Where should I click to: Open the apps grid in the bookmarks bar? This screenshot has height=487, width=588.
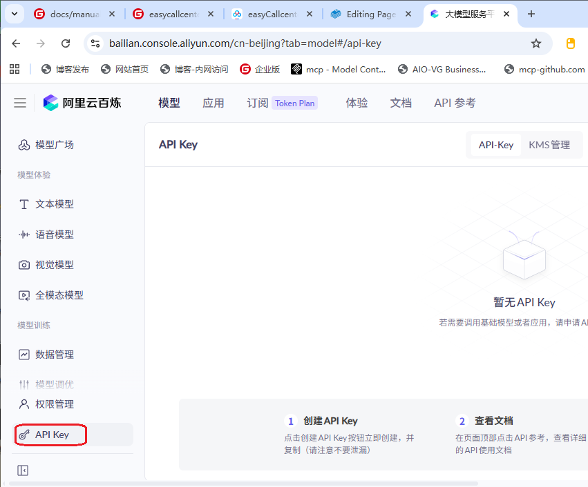(x=15, y=69)
